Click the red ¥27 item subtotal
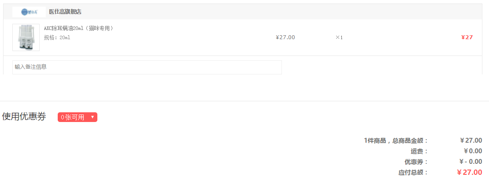 point(467,37)
